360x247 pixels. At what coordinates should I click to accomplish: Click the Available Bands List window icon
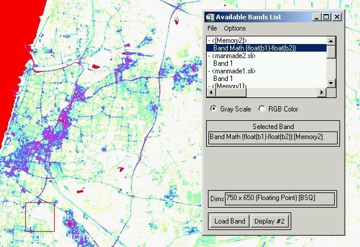click(x=210, y=17)
